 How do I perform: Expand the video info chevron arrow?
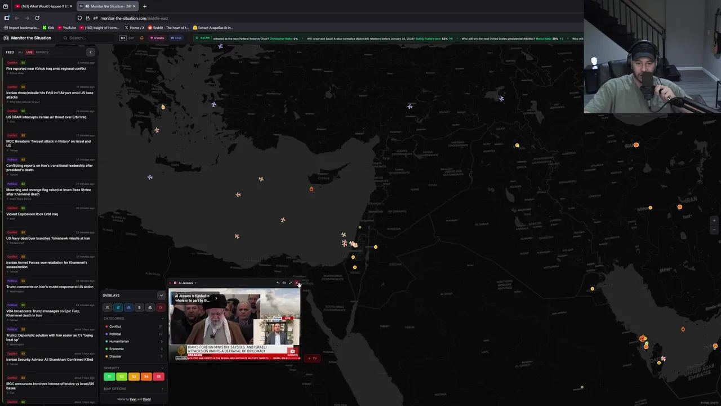216,298
